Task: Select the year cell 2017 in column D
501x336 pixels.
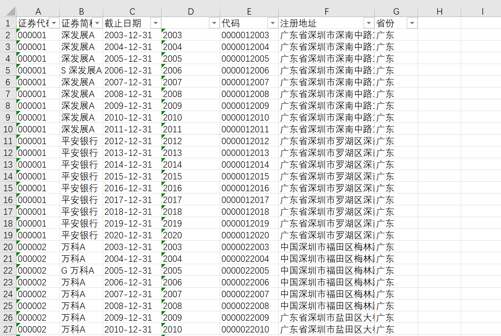Action: click(191, 200)
